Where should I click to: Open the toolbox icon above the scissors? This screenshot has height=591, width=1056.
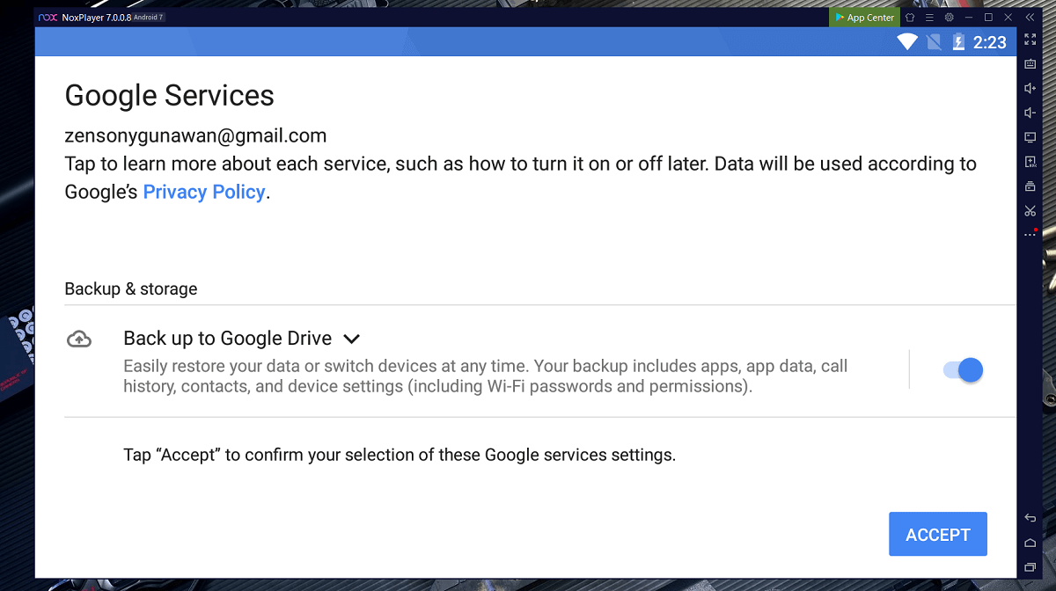1030,186
